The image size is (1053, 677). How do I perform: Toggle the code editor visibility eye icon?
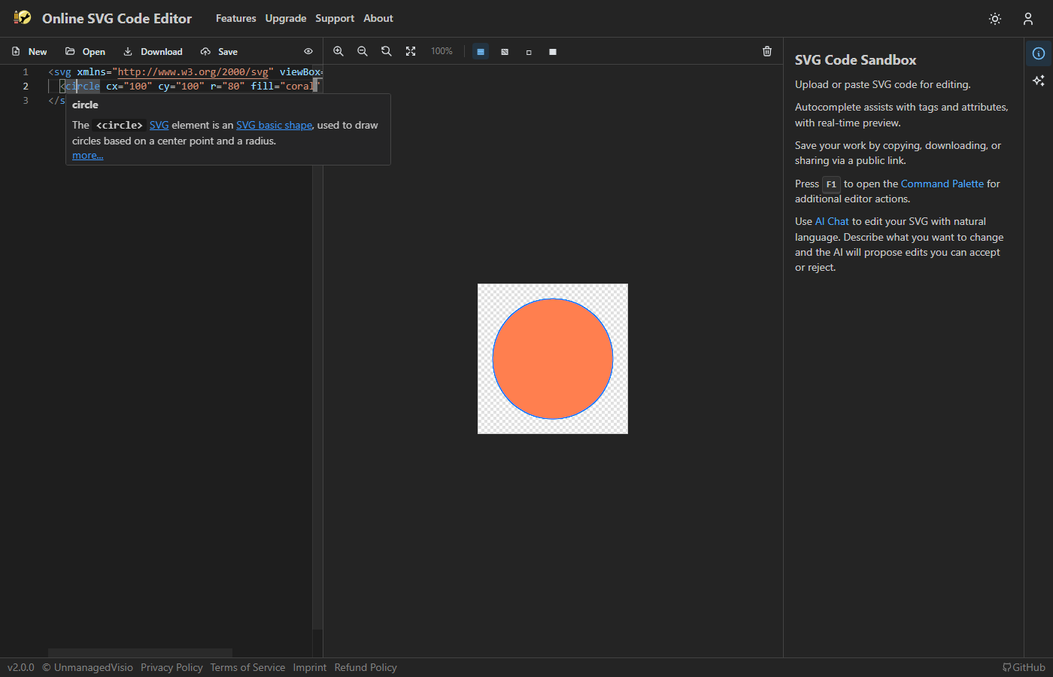(308, 51)
